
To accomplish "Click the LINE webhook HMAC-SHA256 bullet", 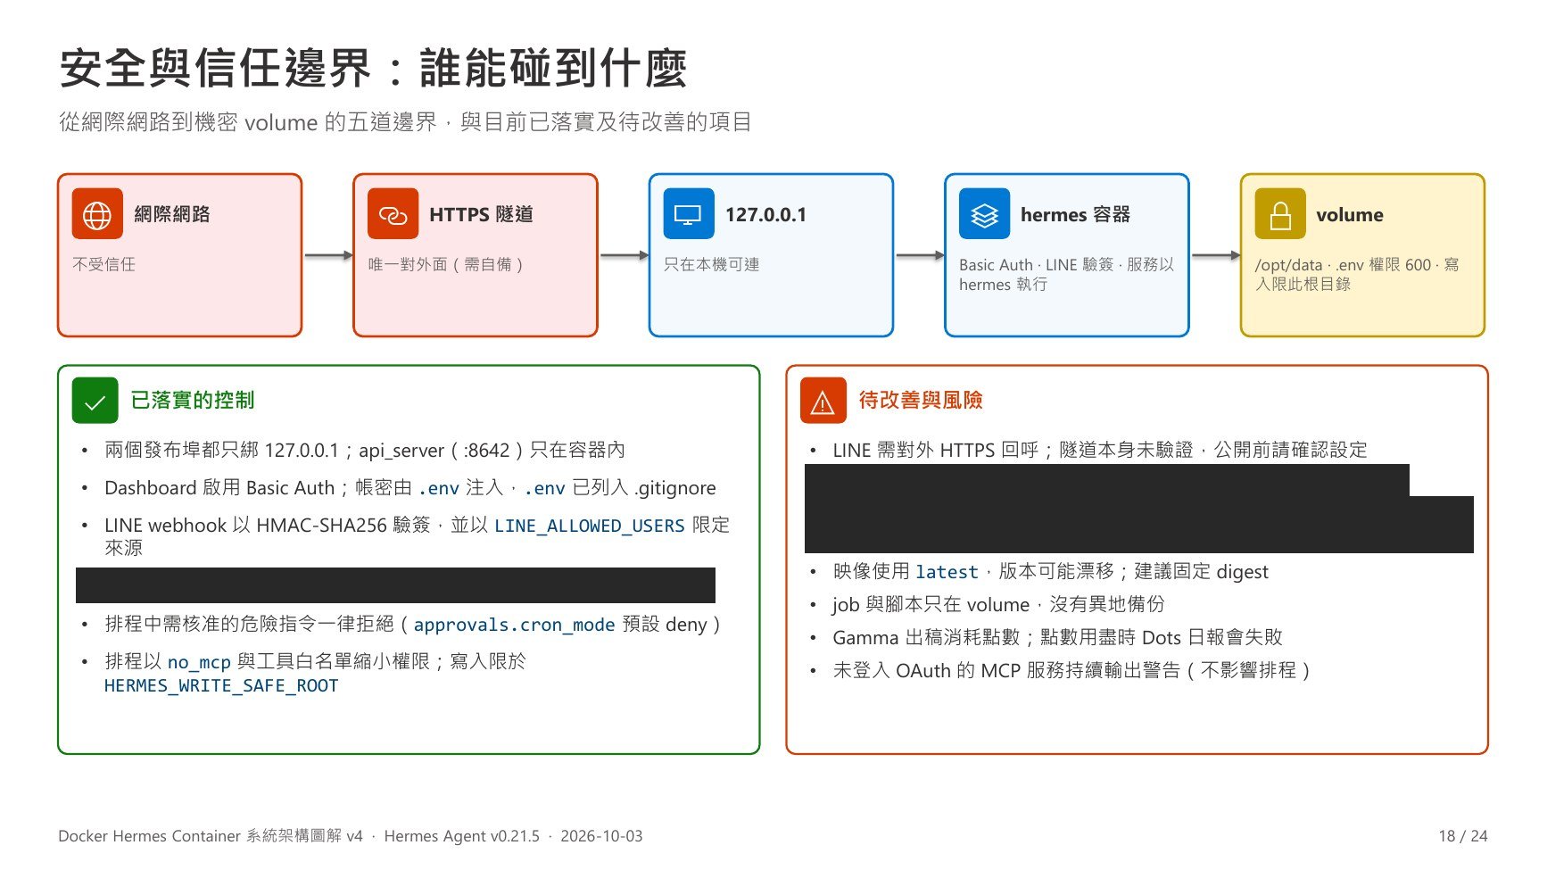I will pyautogui.click(x=417, y=536).
